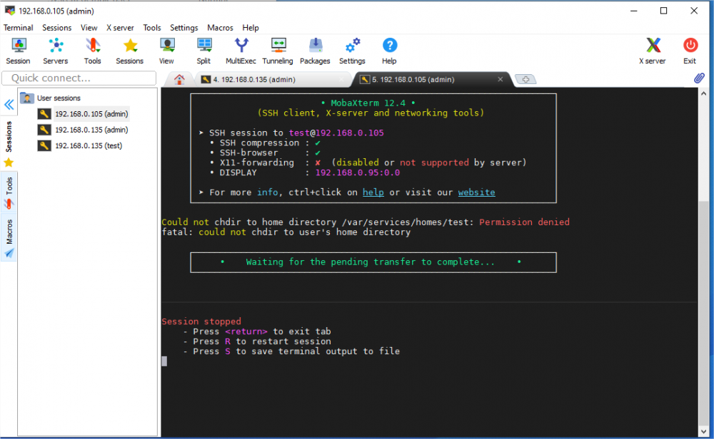Open the MultiExec toolbar icon
This screenshot has height=439, width=714.
(241, 51)
